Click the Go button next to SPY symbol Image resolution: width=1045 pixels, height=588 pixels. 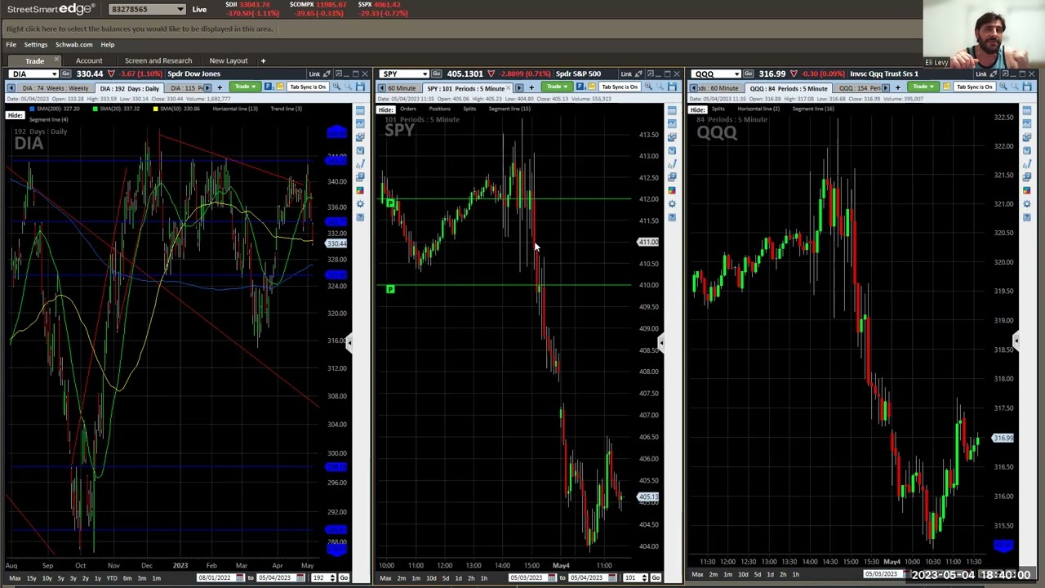437,74
